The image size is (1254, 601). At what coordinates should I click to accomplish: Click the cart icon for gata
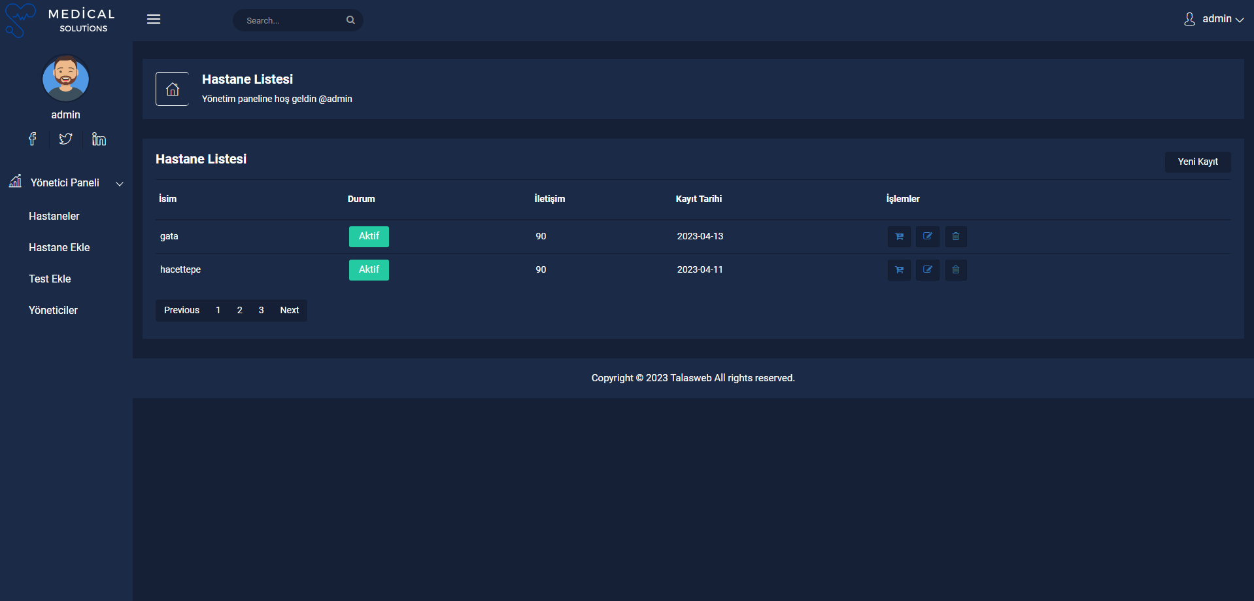point(899,237)
